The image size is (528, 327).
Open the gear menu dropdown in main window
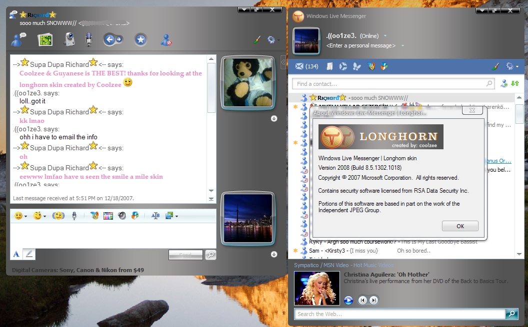click(x=512, y=66)
